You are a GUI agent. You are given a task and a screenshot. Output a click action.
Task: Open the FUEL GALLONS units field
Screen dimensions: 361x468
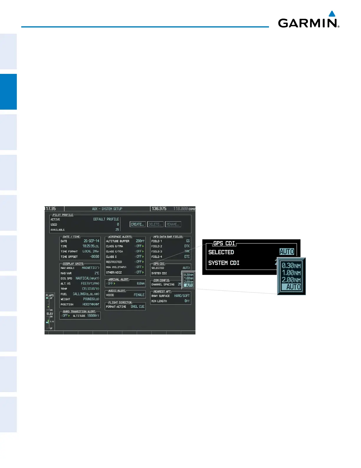point(86,294)
